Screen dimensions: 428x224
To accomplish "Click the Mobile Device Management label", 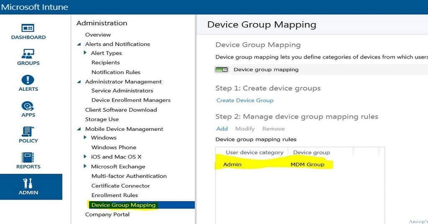I will 124,129.
